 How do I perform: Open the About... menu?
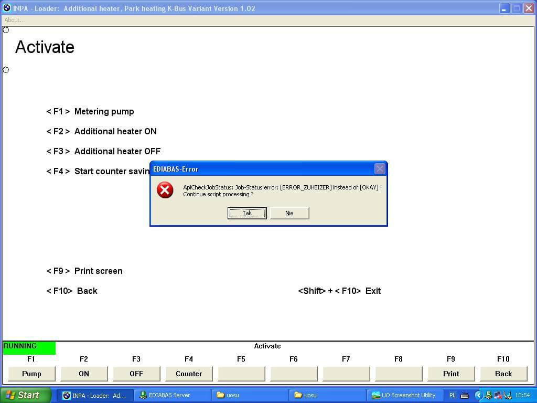pos(15,20)
